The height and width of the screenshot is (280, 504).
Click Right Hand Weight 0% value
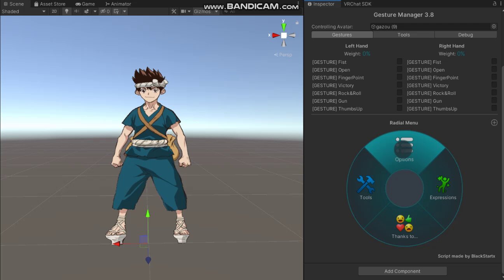461,54
